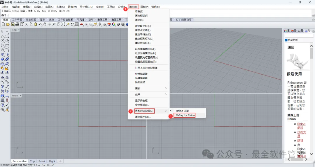
Task: Open the 文件(F) menu
Action: 6,7
